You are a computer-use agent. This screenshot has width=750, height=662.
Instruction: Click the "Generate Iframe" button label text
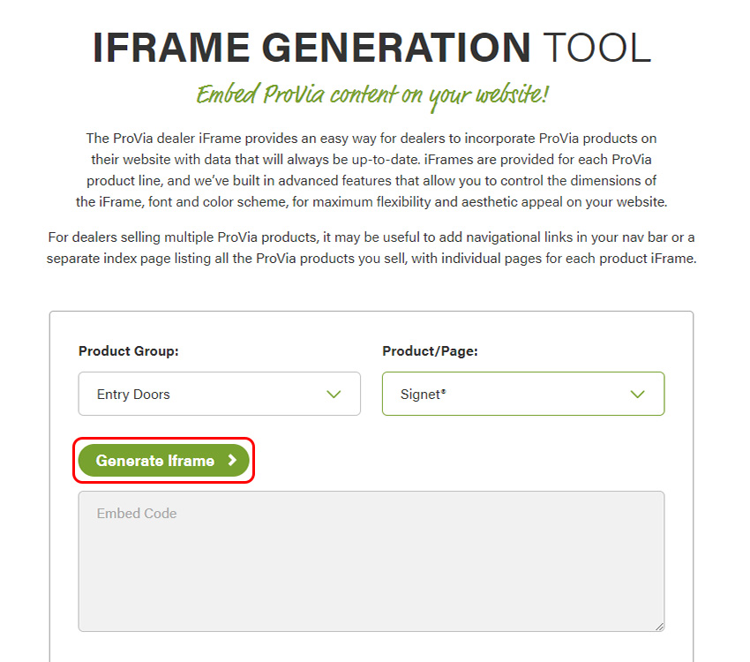[x=155, y=461]
